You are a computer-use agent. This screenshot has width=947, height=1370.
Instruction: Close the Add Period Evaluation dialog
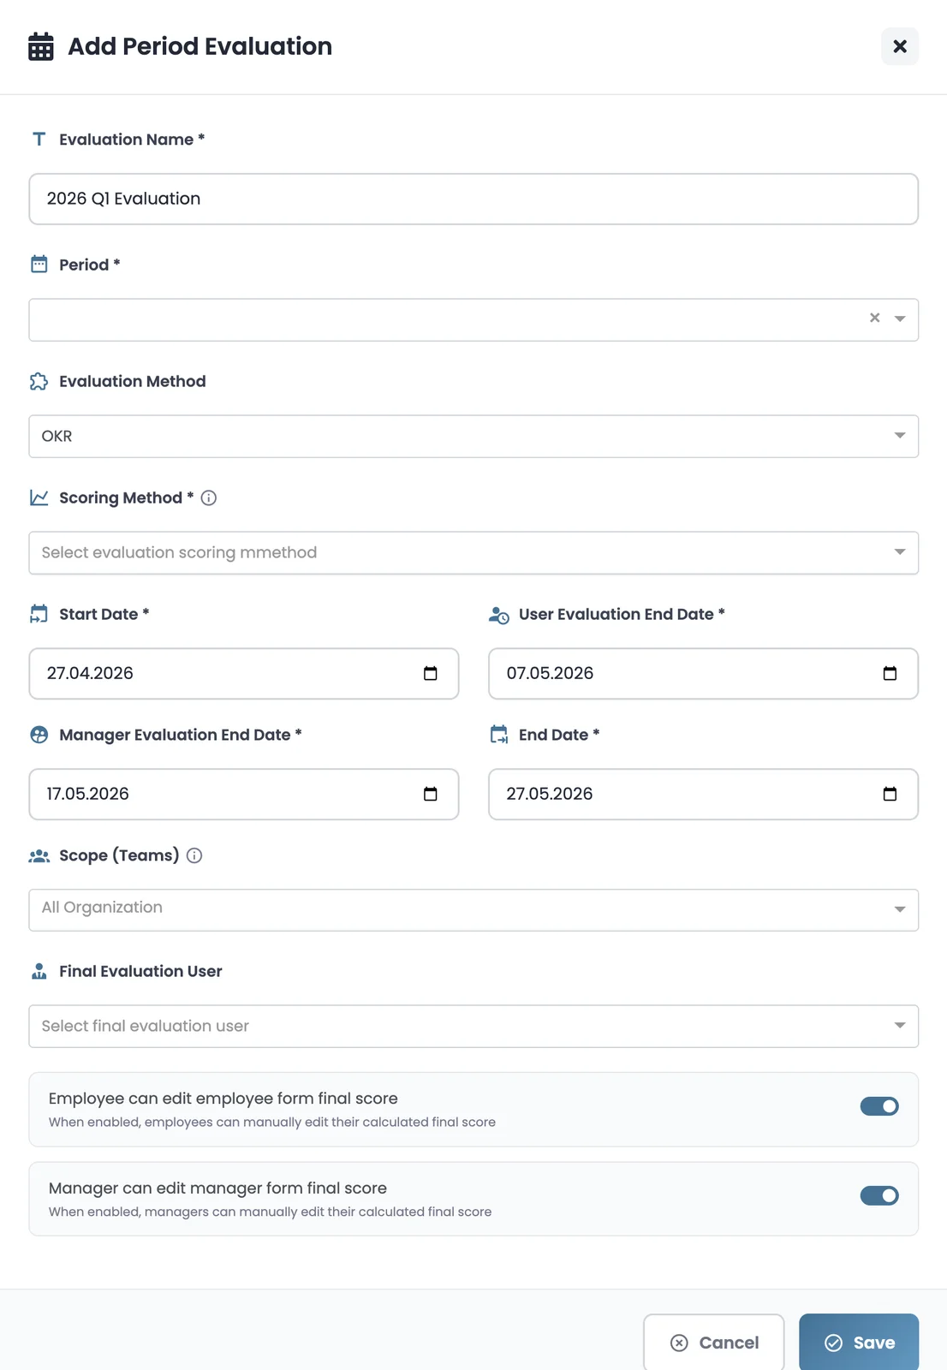[x=900, y=46]
